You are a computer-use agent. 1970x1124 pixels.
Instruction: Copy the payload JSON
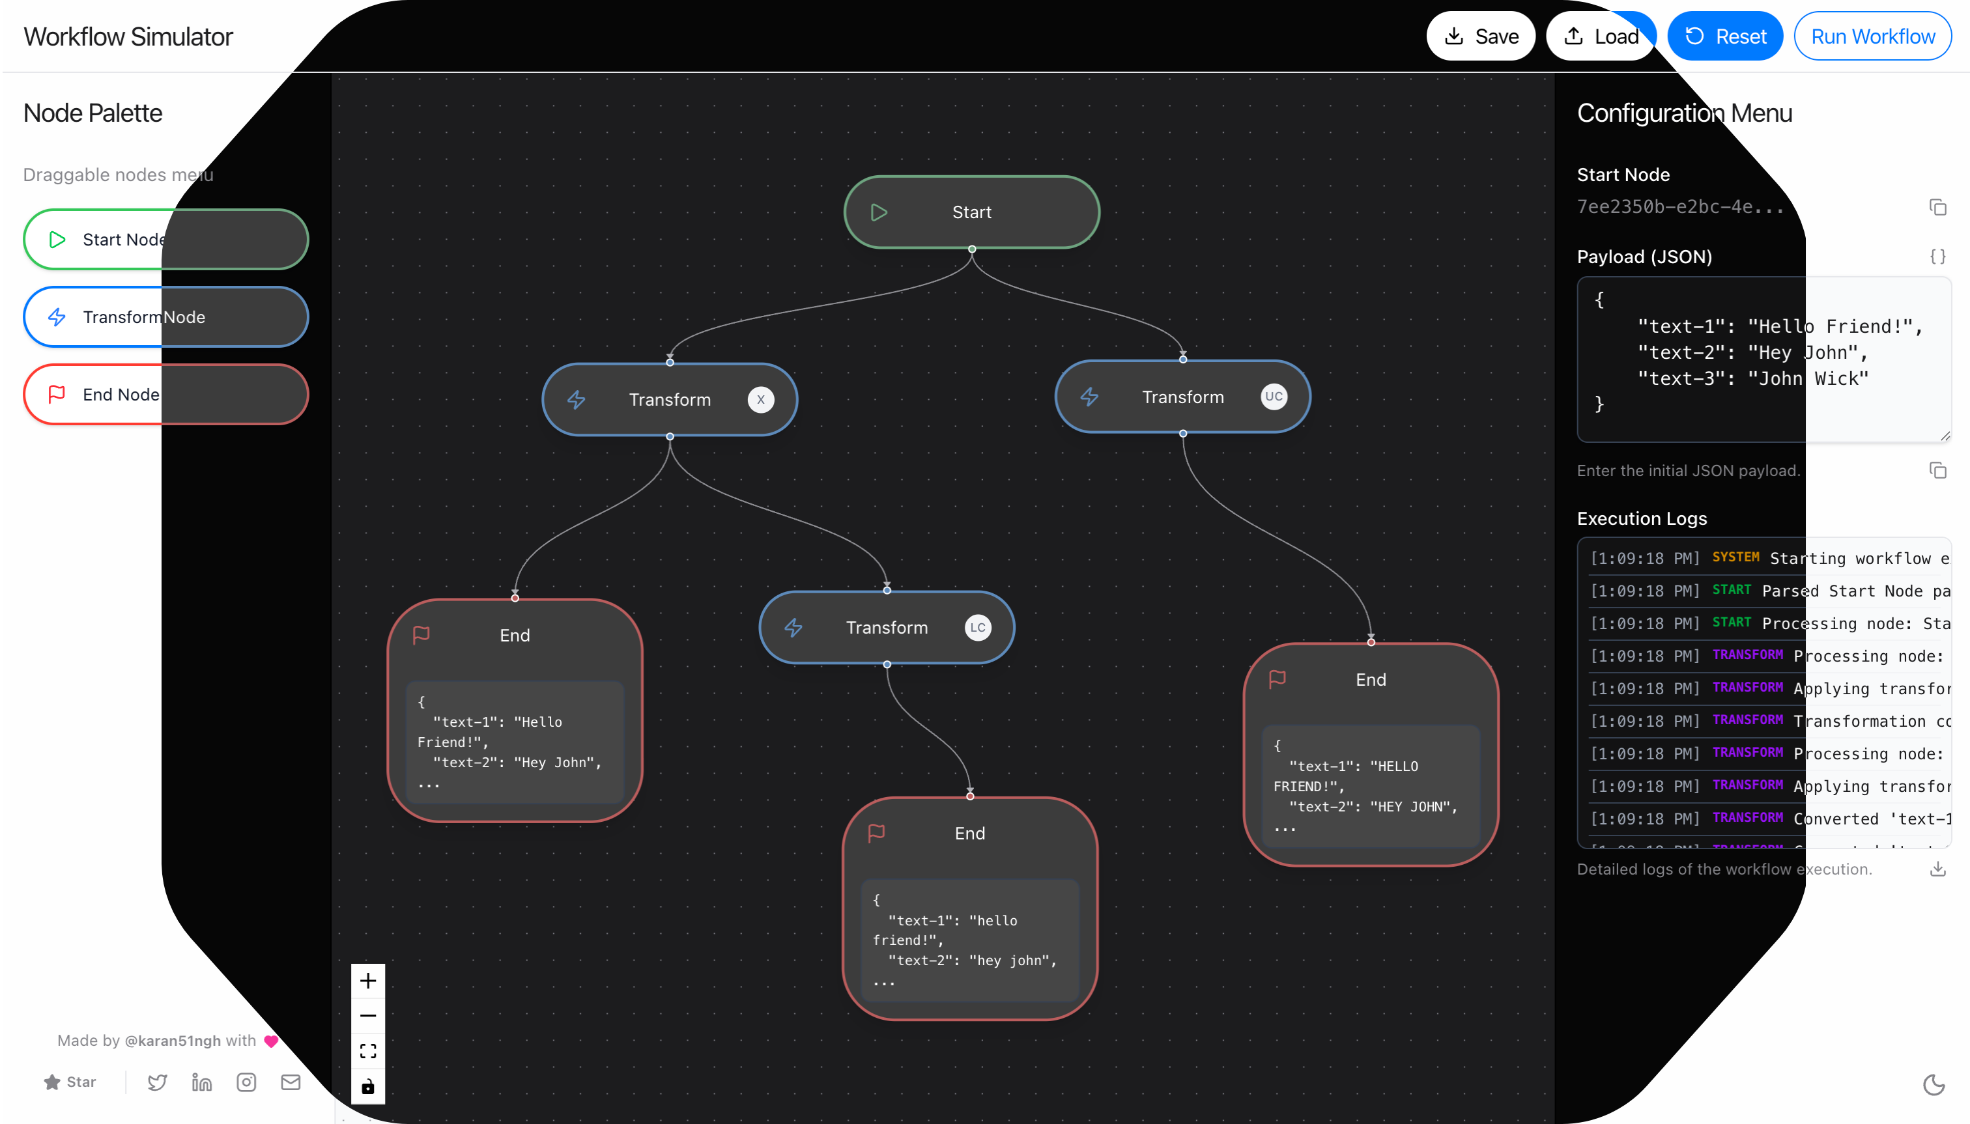tap(1937, 470)
